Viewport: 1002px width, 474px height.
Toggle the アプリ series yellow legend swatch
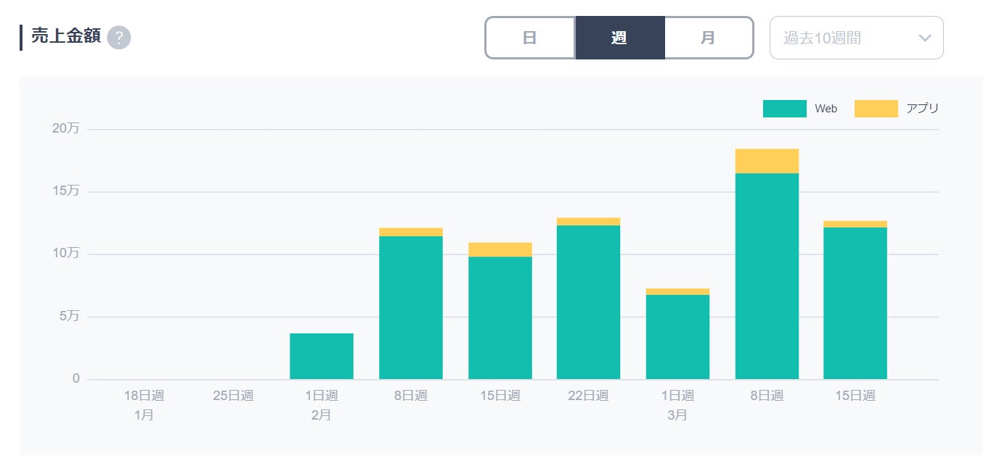tap(876, 109)
